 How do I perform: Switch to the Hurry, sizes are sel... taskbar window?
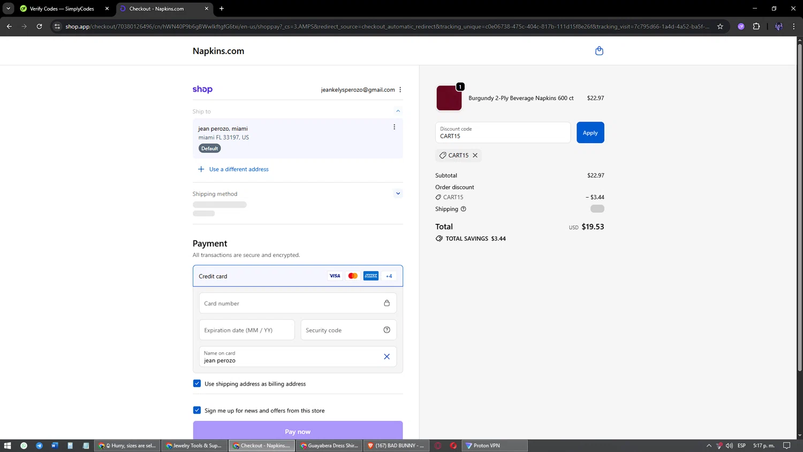[127, 446]
